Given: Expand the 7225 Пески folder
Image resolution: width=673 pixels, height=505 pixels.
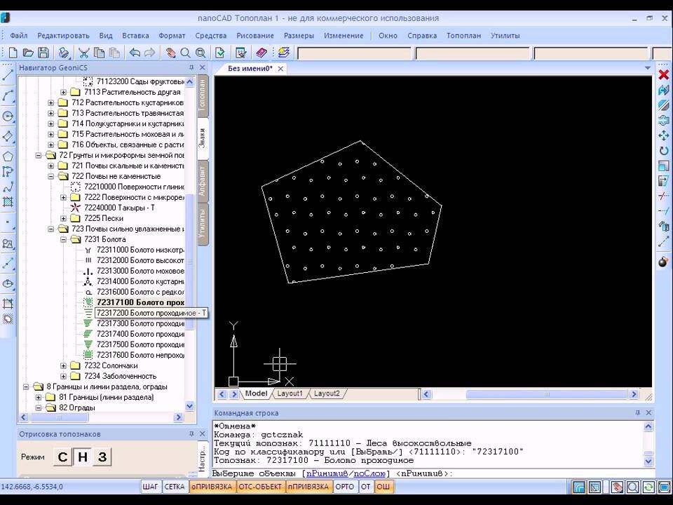Looking at the screenshot, I should pyautogui.click(x=64, y=218).
